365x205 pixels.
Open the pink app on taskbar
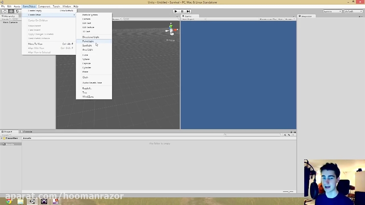pyautogui.click(x=56, y=201)
